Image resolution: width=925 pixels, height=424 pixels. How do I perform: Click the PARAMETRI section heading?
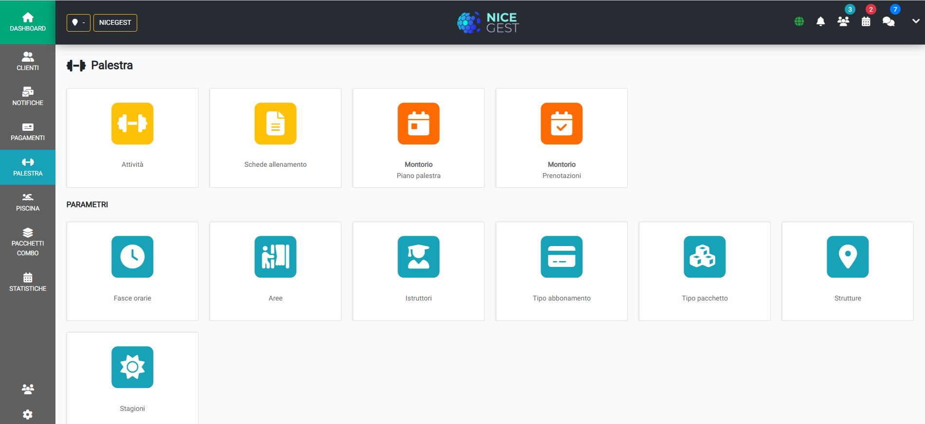pyautogui.click(x=87, y=204)
